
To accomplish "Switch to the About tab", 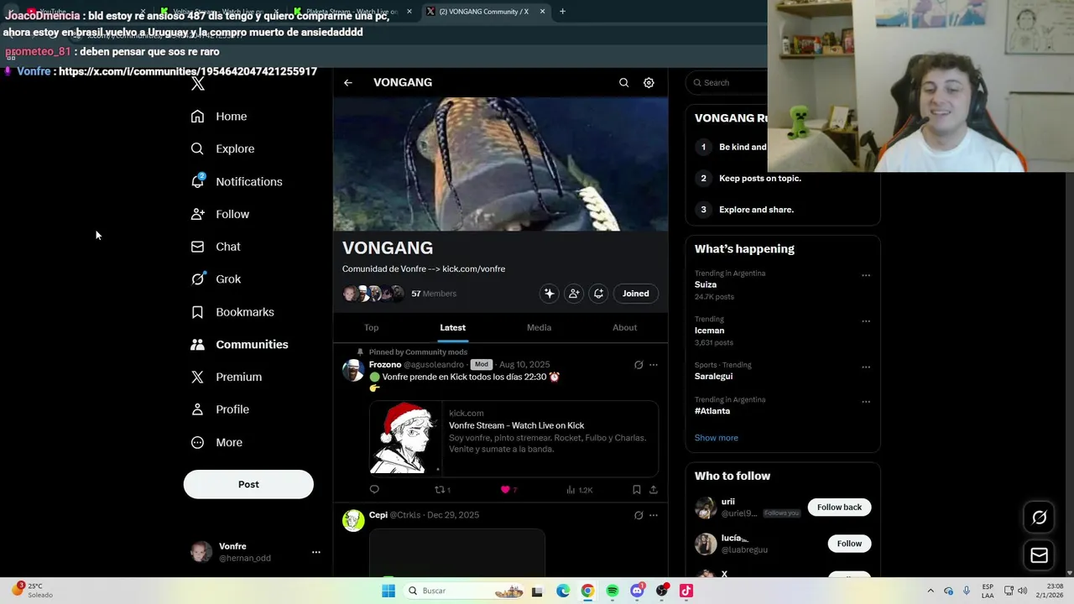I will pos(624,328).
